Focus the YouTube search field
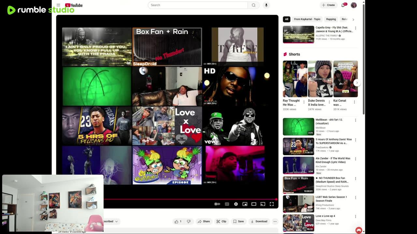Viewport: 417px width, 234px height. 198,5
